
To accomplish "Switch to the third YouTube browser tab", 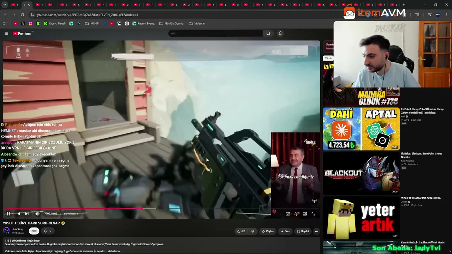I will point(39,5).
